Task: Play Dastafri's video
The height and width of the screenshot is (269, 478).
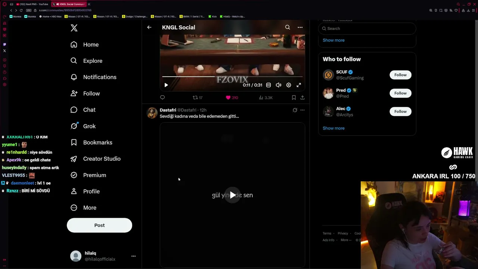Action: pos(232,195)
